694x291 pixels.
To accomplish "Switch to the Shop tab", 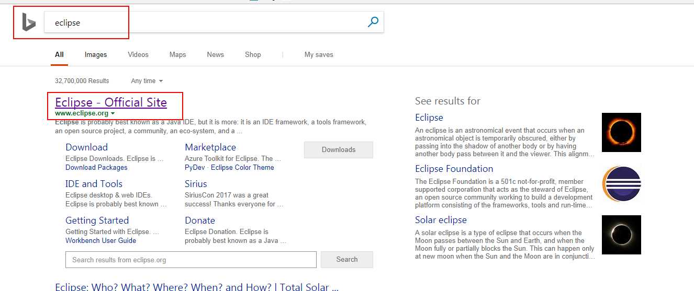I will point(253,54).
